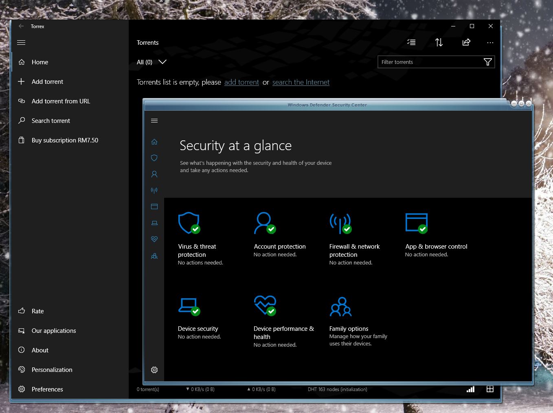Click the share icon in Torrex toolbar
Screen dimensions: 553x413
466,42
